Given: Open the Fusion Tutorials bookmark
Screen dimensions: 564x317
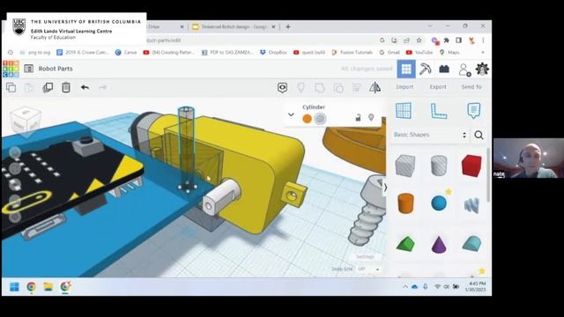Looking at the screenshot, I should pyautogui.click(x=352, y=53).
